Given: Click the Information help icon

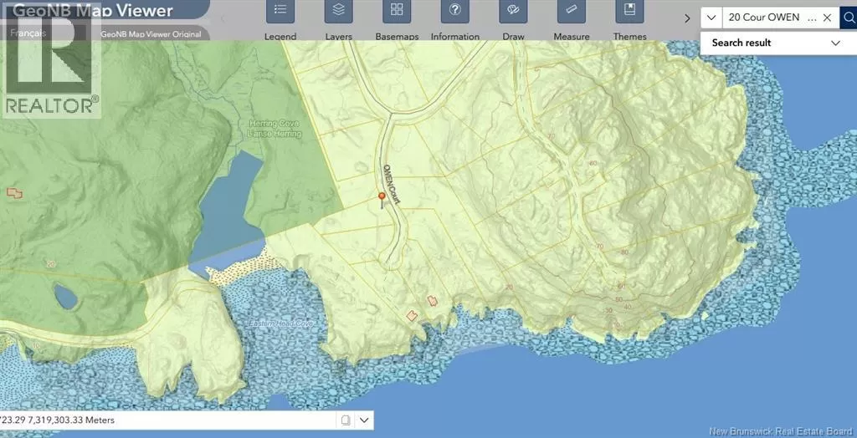Looking at the screenshot, I should [x=455, y=12].
